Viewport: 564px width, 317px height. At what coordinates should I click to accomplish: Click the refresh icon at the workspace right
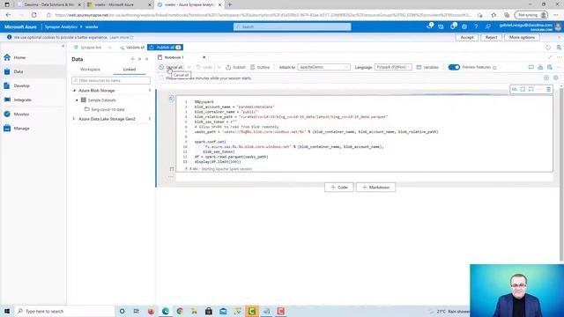coord(548,48)
